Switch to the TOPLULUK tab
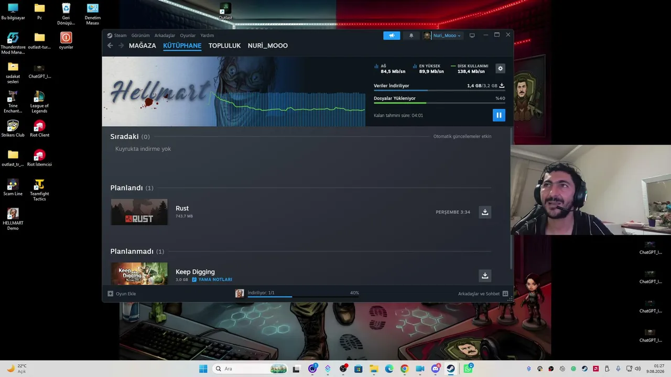671x377 pixels. (224, 46)
